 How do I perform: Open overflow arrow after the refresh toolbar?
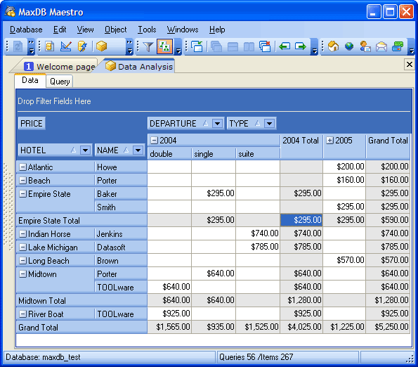31,46
